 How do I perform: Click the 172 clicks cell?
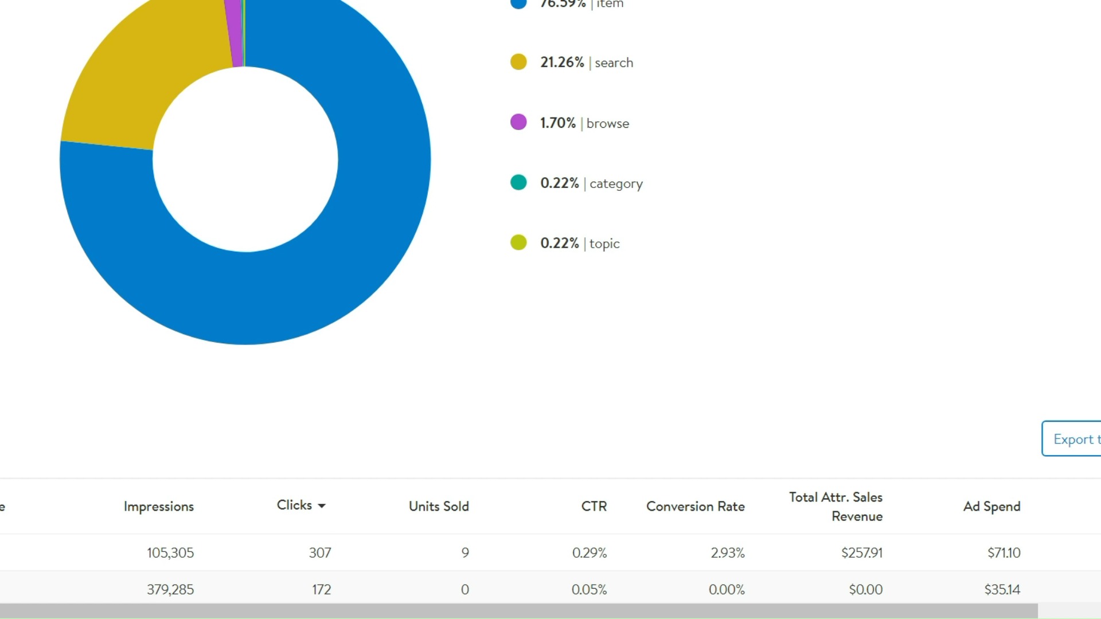[321, 589]
